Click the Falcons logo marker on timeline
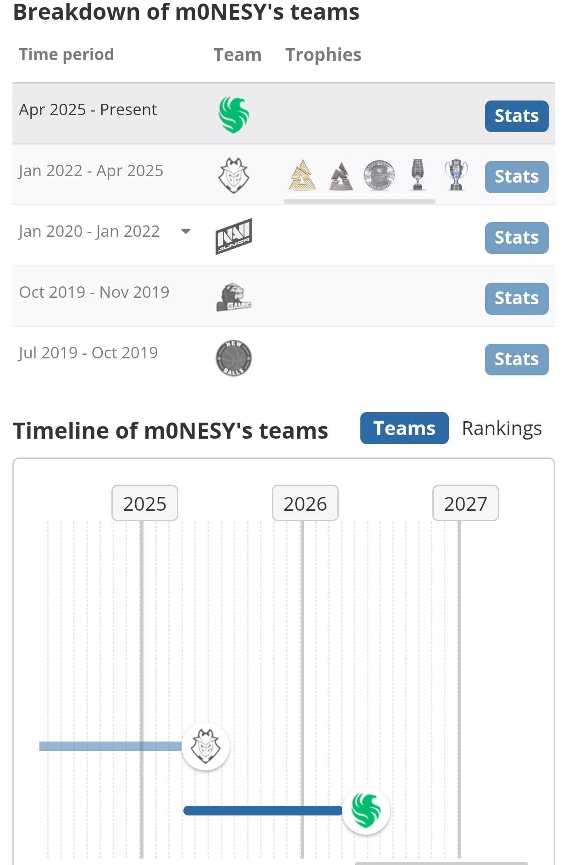Image resolution: width=568 pixels, height=865 pixels. pyautogui.click(x=366, y=810)
